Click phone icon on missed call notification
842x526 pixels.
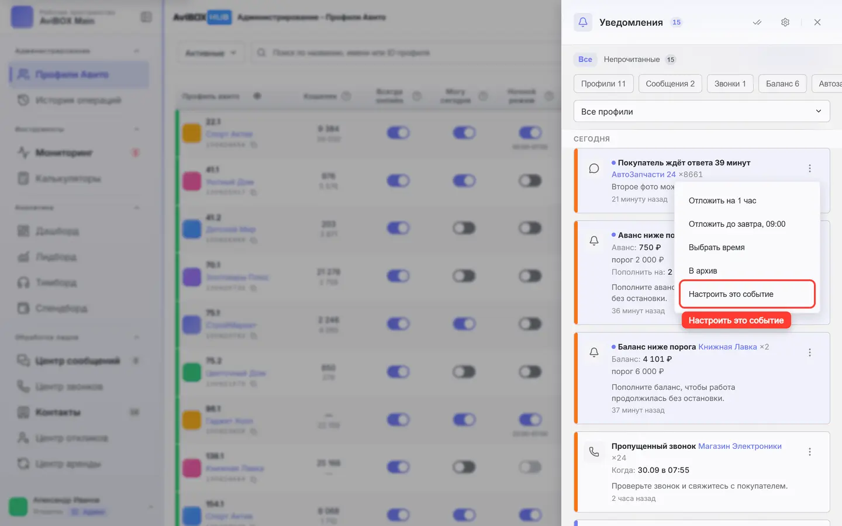coord(594,452)
